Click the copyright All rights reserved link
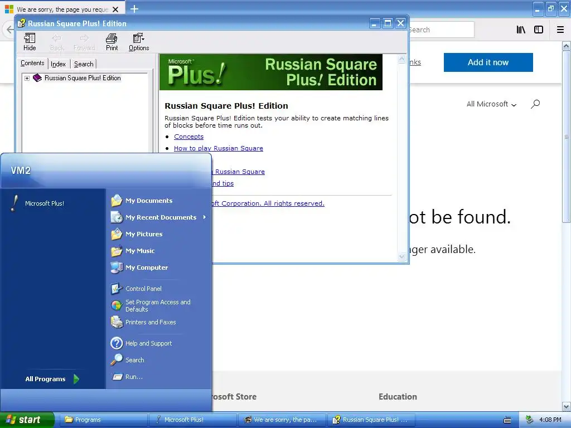This screenshot has height=428, width=571. tap(268, 203)
